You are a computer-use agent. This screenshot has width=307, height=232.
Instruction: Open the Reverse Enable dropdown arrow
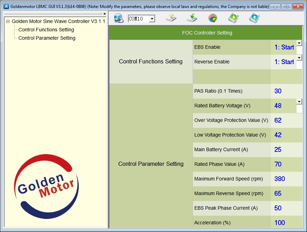299,57
